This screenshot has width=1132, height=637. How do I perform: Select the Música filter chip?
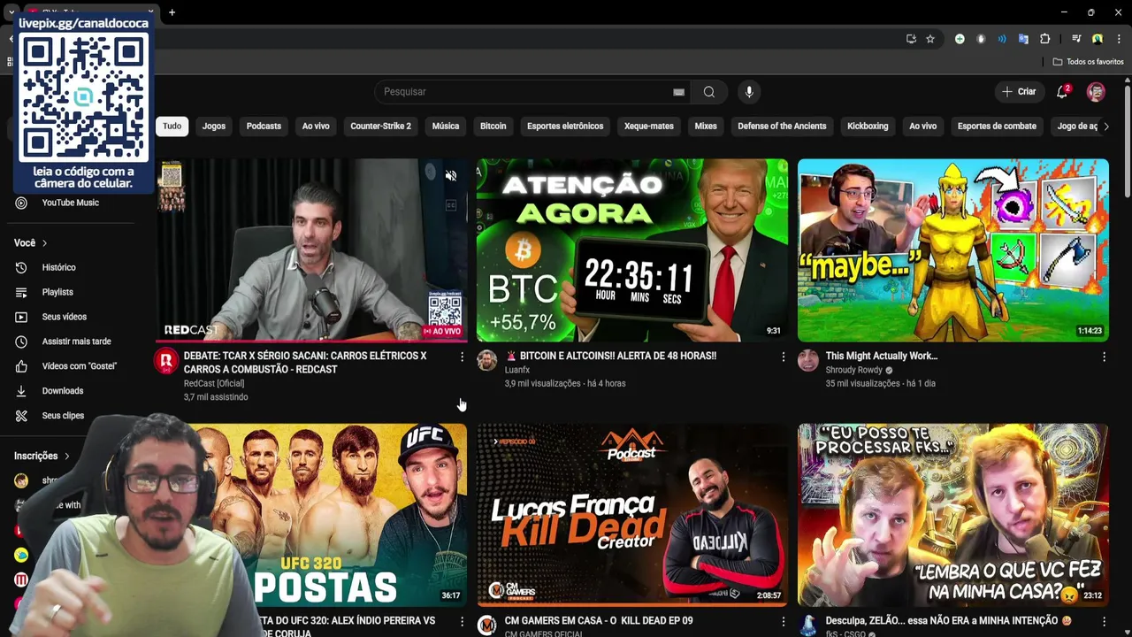pyautogui.click(x=446, y=127)
